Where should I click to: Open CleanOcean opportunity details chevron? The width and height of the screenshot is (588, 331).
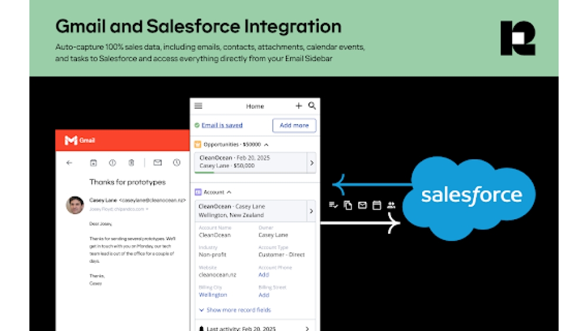[x=312, y=163]
